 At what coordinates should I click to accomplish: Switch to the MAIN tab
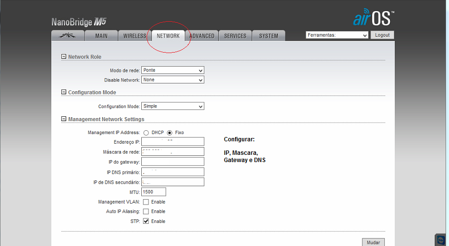(101, 36)
